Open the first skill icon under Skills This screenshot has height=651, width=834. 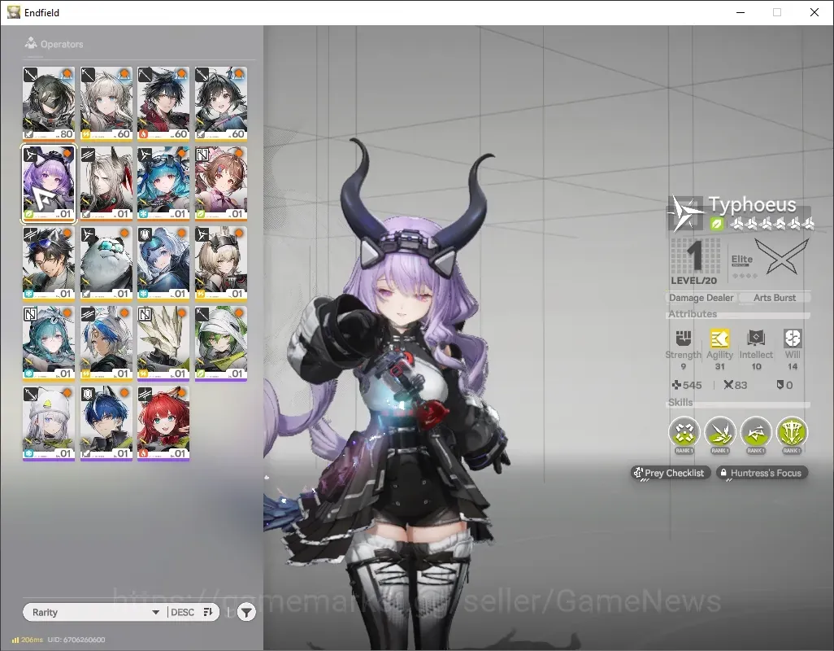684,432
